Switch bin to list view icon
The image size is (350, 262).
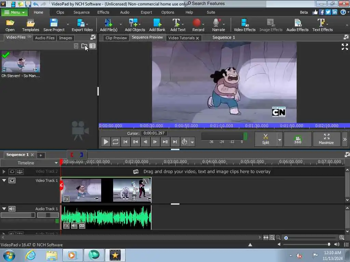click(x=92, y=46)
